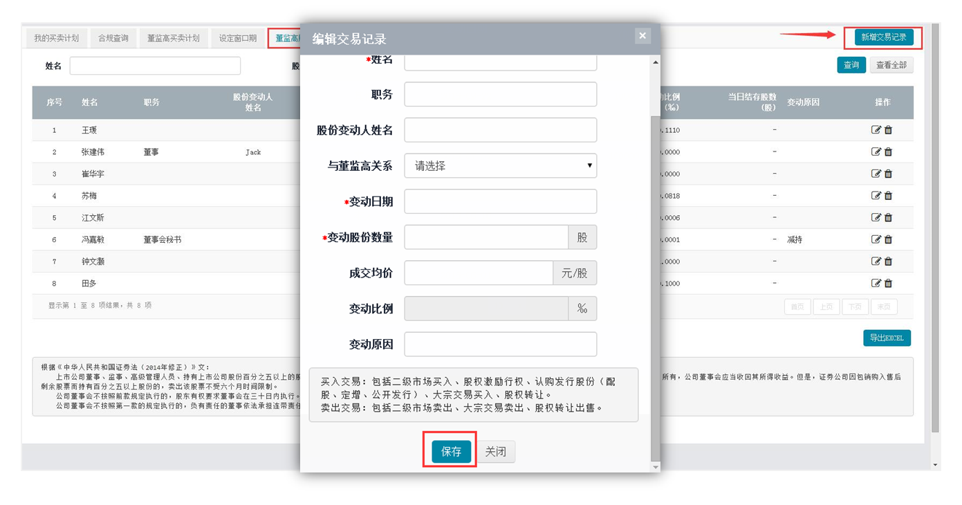The height and width of the screenshot is (505, 962).
Task: Select the name cell 张建伟
Action: tap(93, 151)
